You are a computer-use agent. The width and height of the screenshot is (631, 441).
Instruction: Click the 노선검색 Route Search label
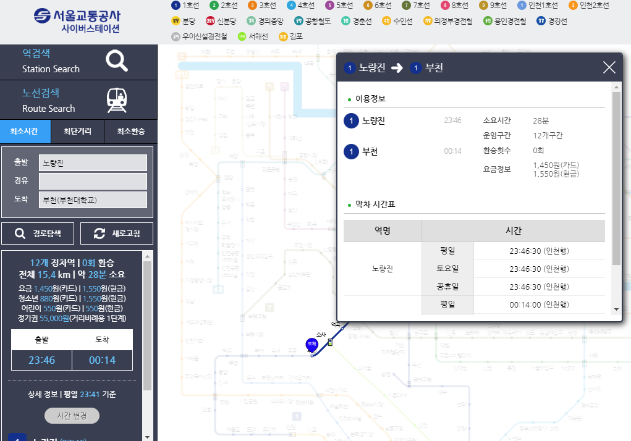click(48, 100)
